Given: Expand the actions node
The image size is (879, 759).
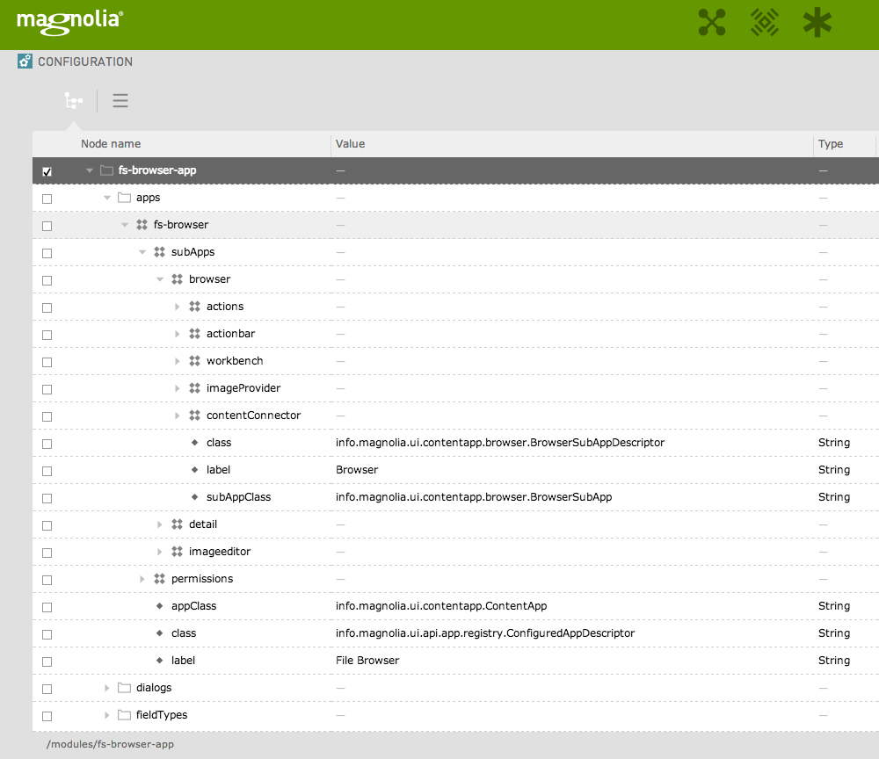Looking at the screenshot, I should [x=178, y=306].
